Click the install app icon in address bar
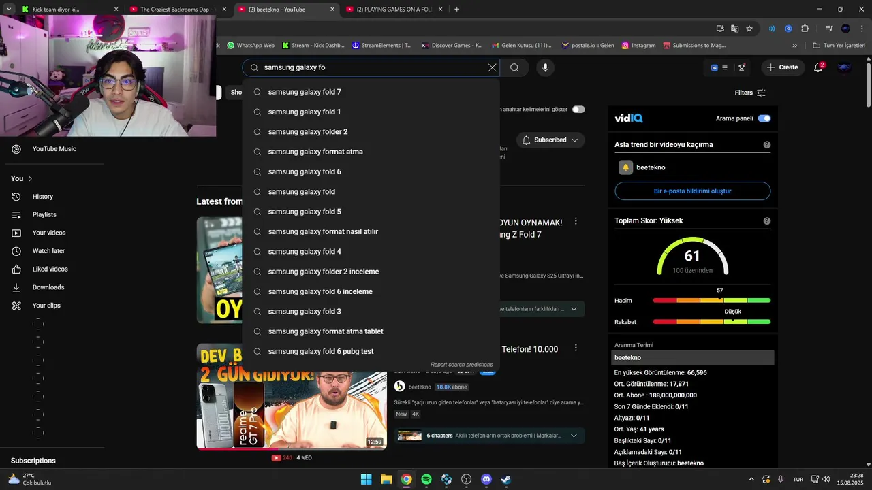This screenshot has width=872, height=490. (x=720, y=29)
